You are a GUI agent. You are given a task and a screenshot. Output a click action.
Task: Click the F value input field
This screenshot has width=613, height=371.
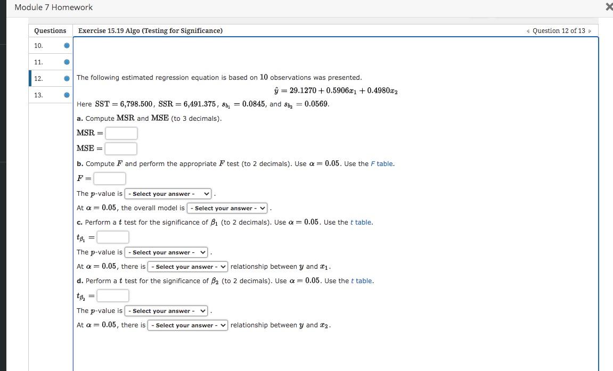tap(109, 178)
